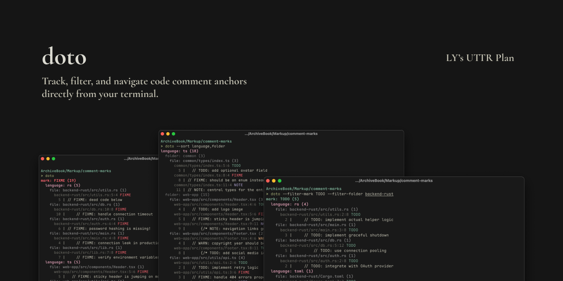Zoom the middle terminal window (green dot)
This screenshot has height=281, width=563.
[x=173, y=133]
